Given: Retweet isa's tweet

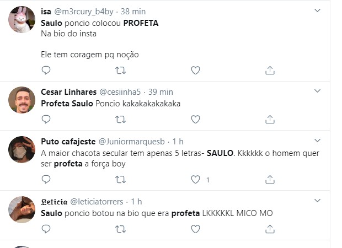Looking at the screenshot, I should tap(120, 70).
